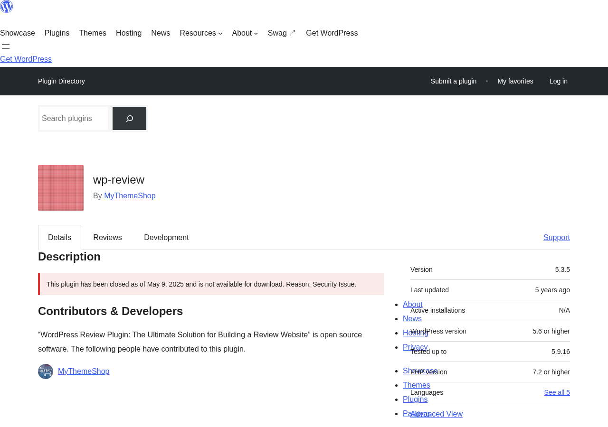Click the Description heading

click(69, 257)
